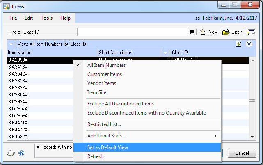Select item row 3-A3542A
This screenshot has width=263, height=165.
tap(40, 74)
